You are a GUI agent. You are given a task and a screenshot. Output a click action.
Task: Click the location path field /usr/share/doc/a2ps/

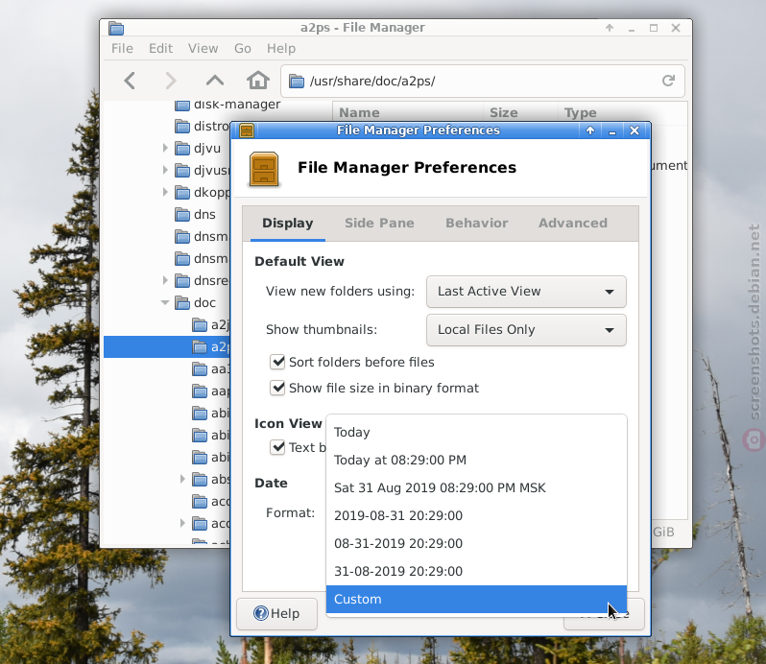(x=481, y=81)
